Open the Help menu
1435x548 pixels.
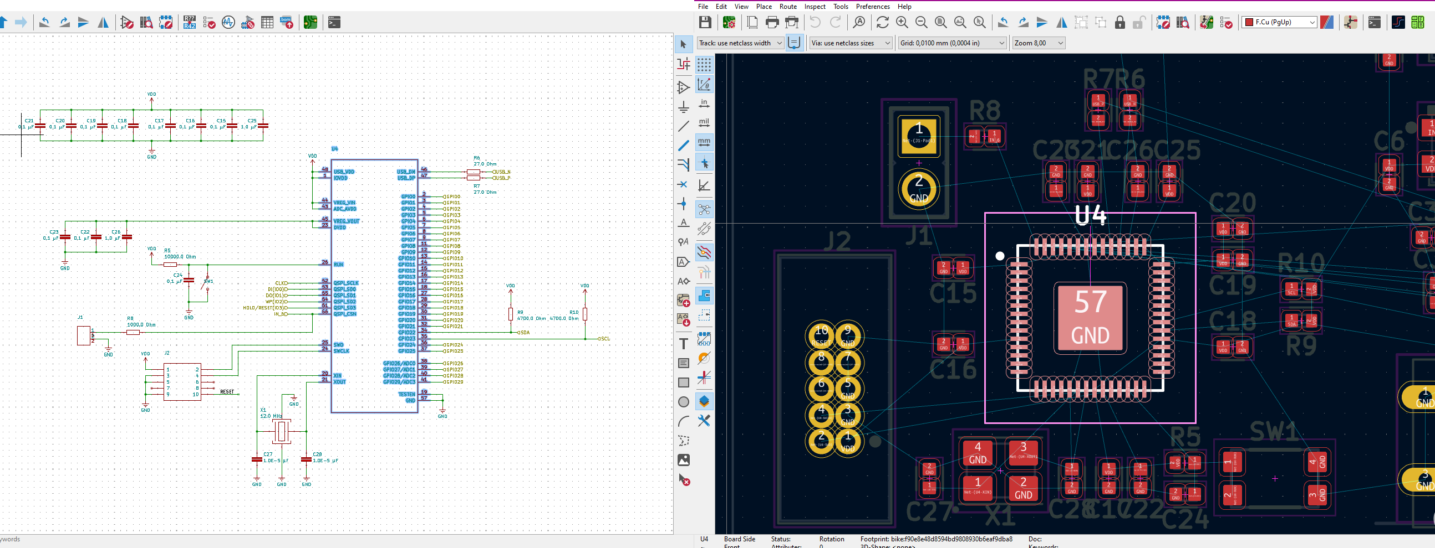904,7
